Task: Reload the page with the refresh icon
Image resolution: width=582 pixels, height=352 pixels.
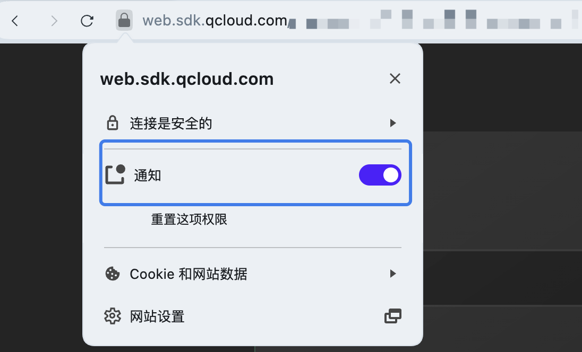Action: click(87, 21)
